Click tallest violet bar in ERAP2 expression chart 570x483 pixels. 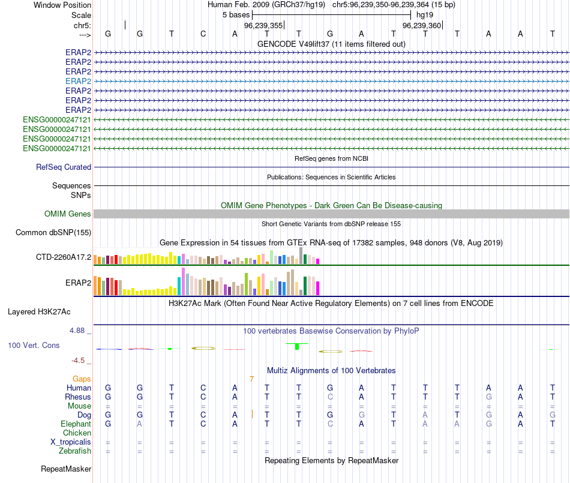click(184, 281)
